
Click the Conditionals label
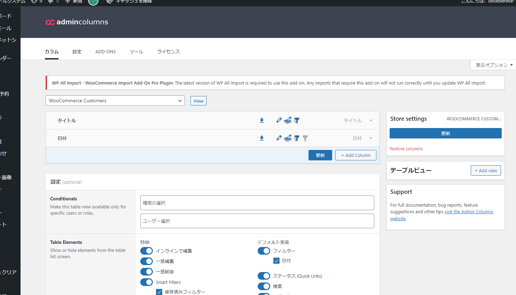[x=63, y=199]
